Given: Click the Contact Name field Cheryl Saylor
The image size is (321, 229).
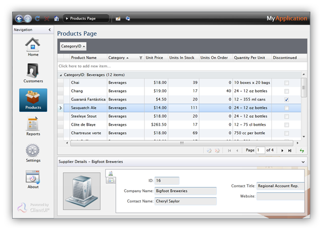Looking at the screenshot, I should tap(185, 201).
